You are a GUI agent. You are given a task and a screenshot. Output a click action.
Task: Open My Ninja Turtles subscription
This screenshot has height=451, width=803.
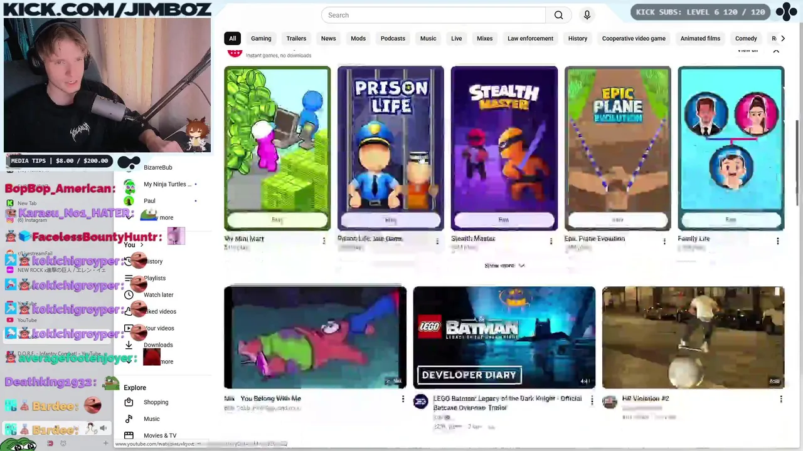[168, 184]
